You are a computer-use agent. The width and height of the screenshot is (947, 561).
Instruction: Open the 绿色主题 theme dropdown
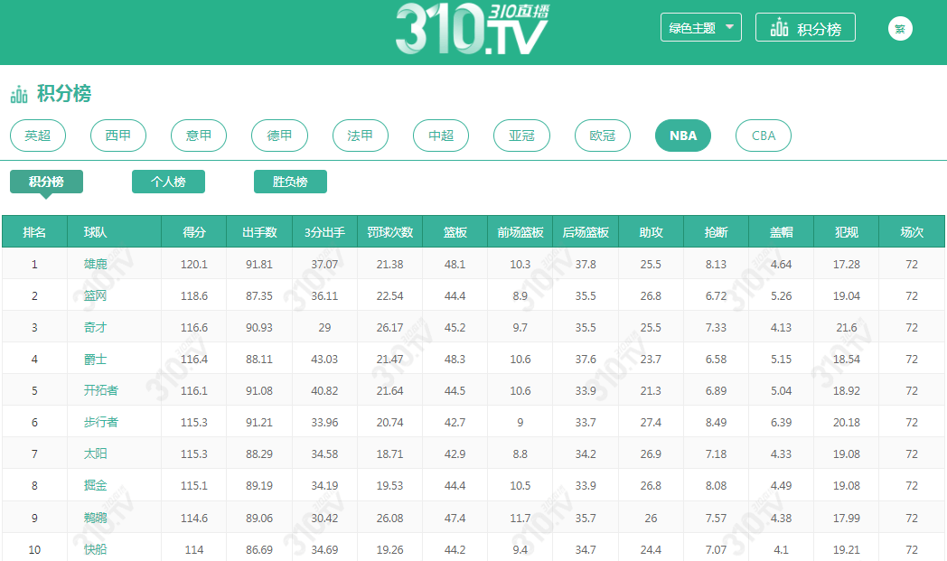[700, 28]
